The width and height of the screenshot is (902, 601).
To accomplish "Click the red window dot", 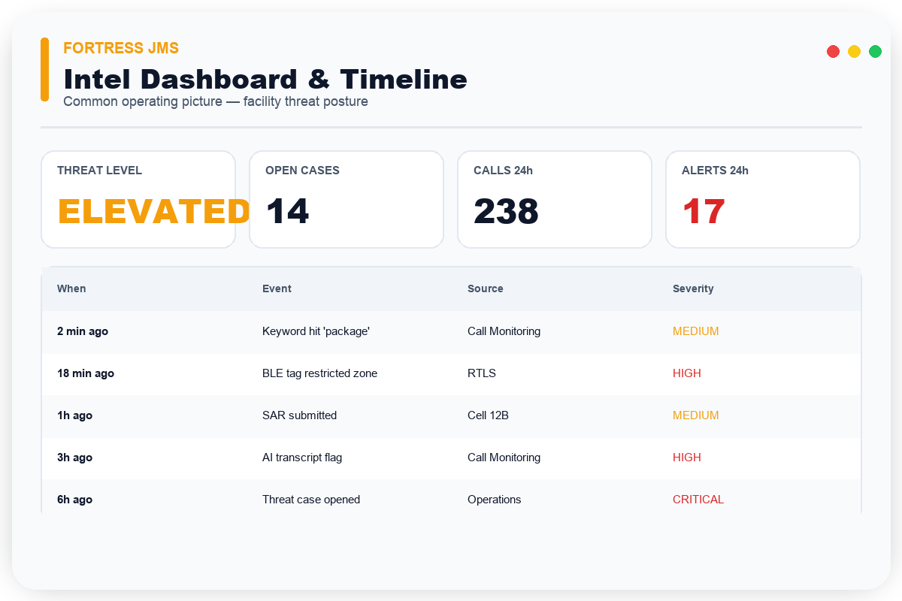I will point(833,51).
